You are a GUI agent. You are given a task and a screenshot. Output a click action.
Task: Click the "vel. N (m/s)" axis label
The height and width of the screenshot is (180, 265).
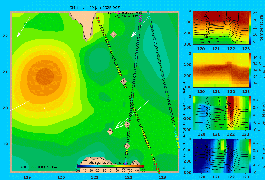coord(264,114)
